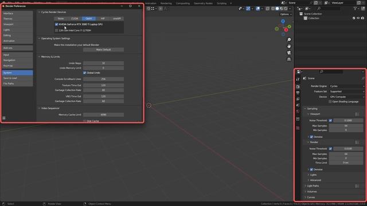Viewport: 367px width, 206px height.
Task: Toggle Viewport Noise Threshold checkbox
Action: click(330, 121)
